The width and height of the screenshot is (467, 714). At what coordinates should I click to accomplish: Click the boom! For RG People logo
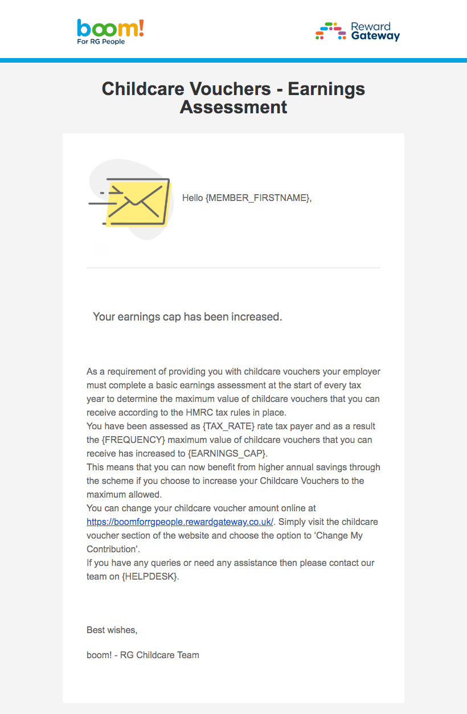(110, 31)
